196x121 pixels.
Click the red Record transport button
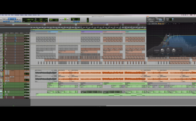68,19
